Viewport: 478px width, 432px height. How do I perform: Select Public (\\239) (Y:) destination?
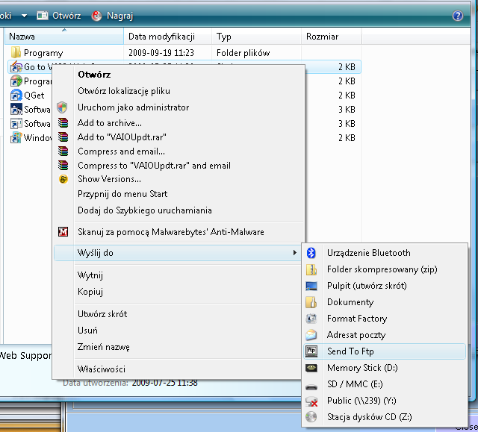click(x=385, y=401)
